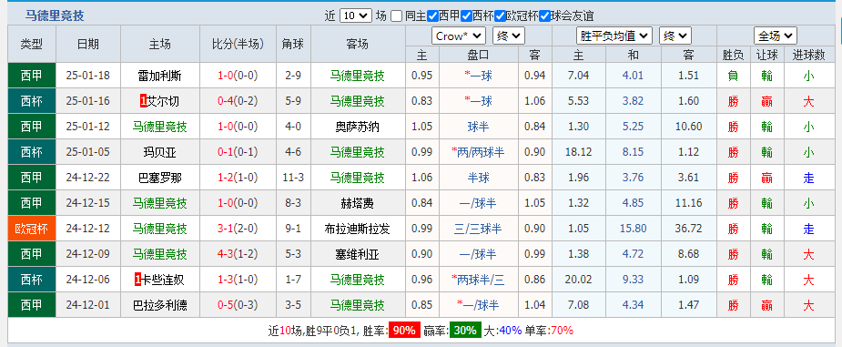Click the 类型 column header

[32, 44]
